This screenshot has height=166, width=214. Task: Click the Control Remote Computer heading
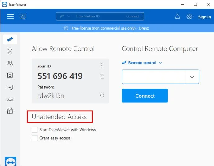160,49
